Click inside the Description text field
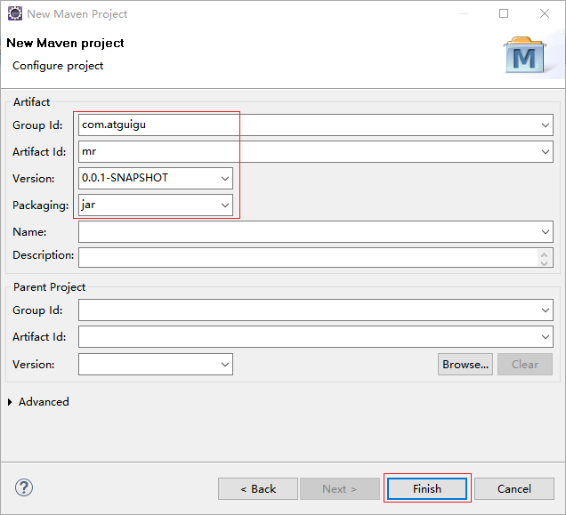Screen dimensions: 566x515 [x=308, y=258]
